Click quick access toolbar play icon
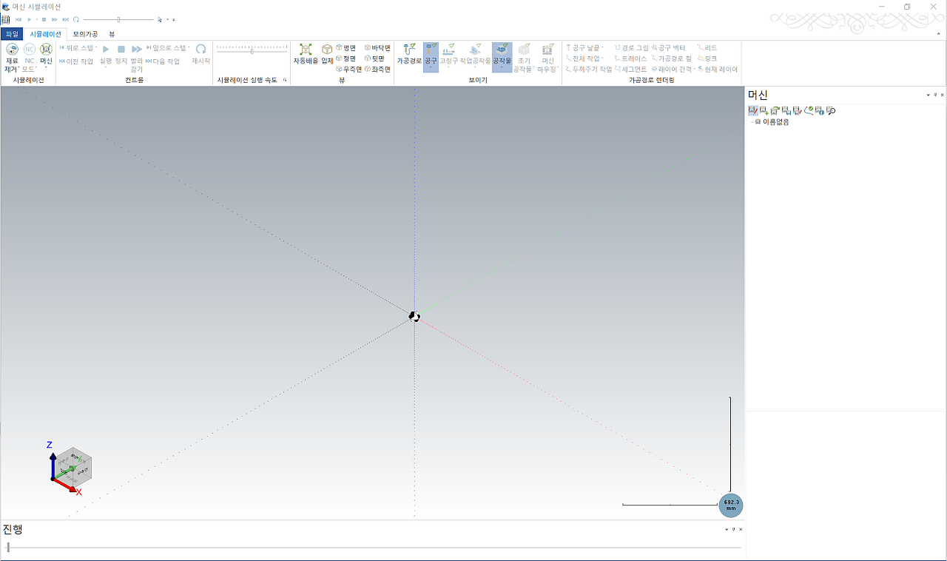 tap(30, 19)
